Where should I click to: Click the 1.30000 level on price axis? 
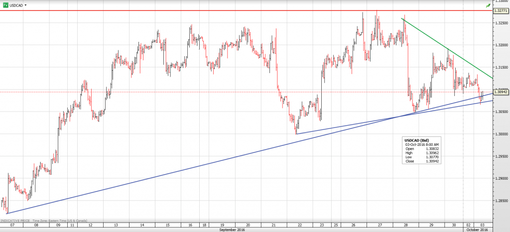[501, 134]
